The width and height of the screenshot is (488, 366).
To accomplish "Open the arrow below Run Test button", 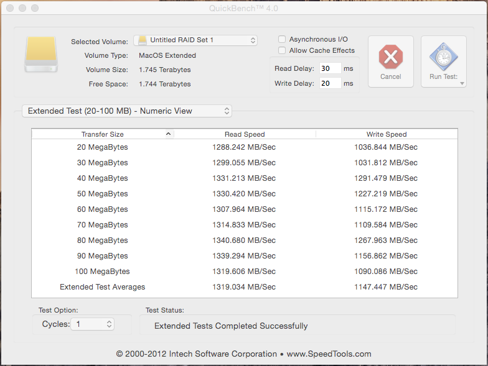I will (x=462, y=83).
